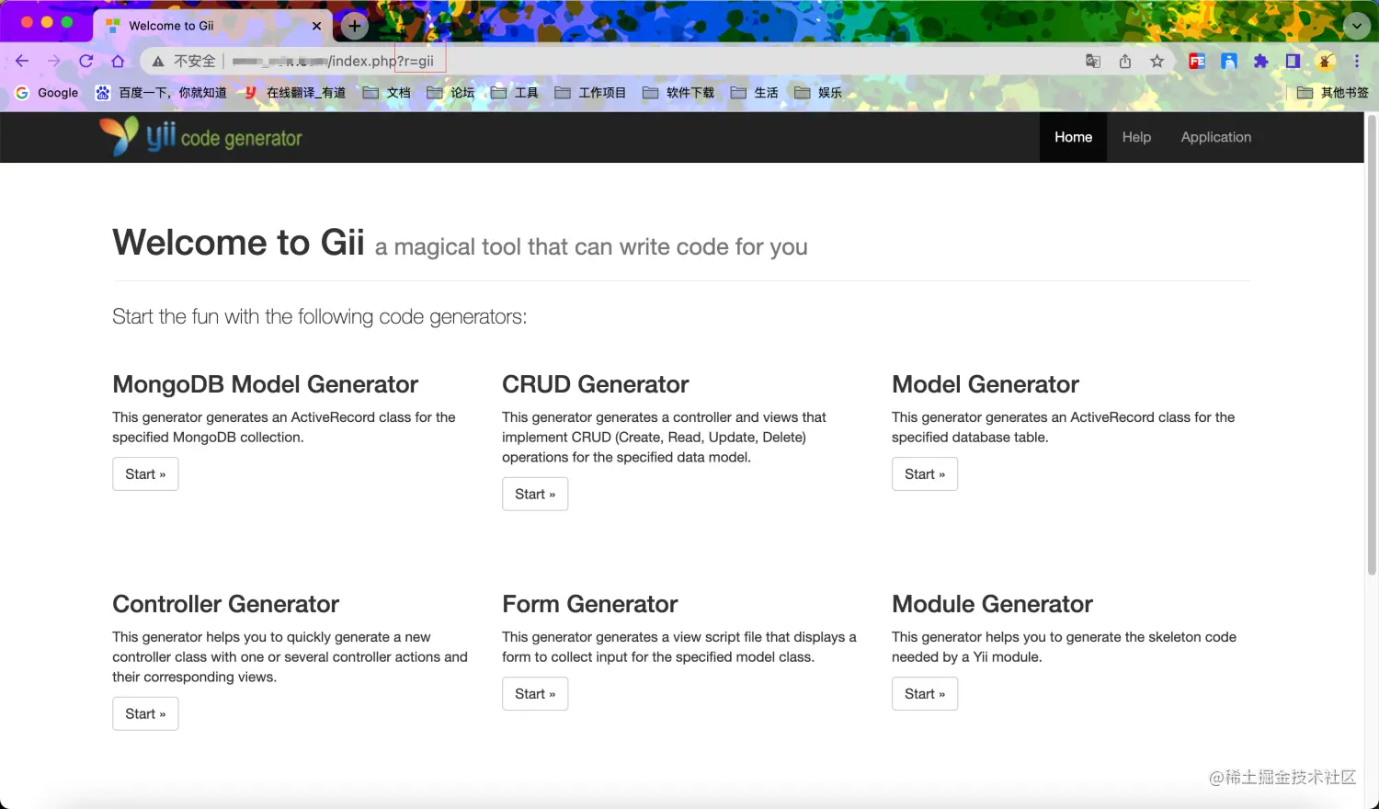Open the 工具 bookmark folder
The height and width of the screenshot is (809, 1379).
pos(515,93)
